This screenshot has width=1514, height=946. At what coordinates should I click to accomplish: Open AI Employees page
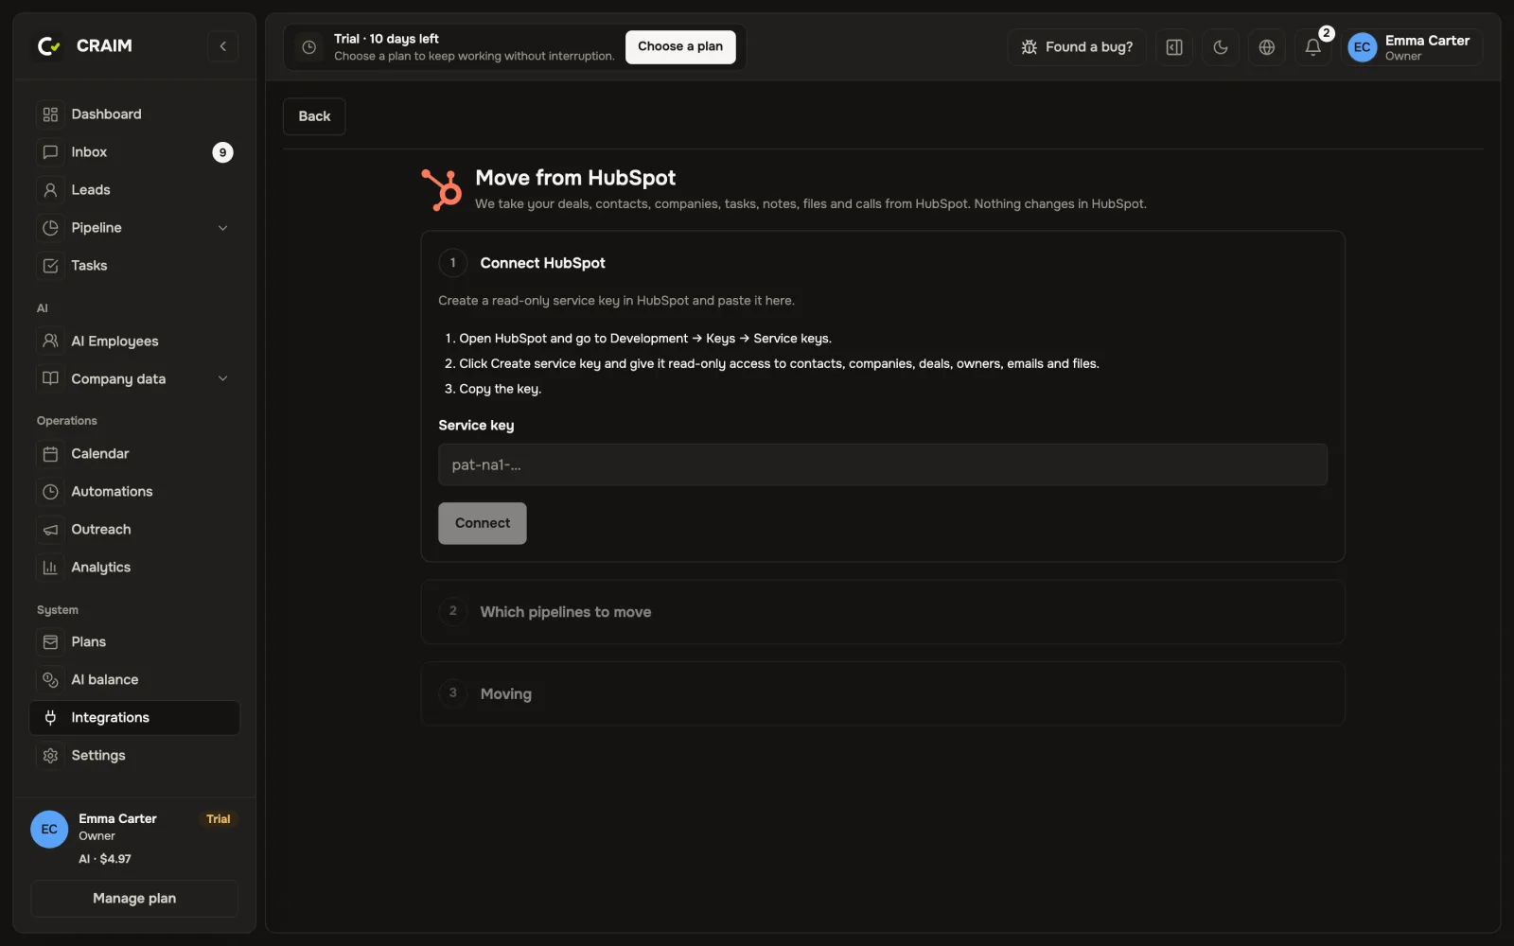tap(133, 341)
